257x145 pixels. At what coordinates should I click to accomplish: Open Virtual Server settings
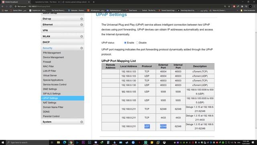(x=50, y=75)
